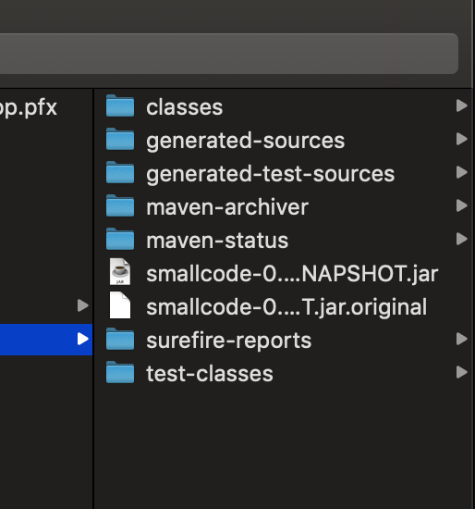Select the surefire-reports folder icon
Screen dimensions: 475x509
120,339
